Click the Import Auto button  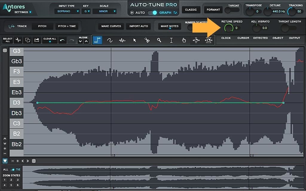pyautogui.click(x=139, y=26)
